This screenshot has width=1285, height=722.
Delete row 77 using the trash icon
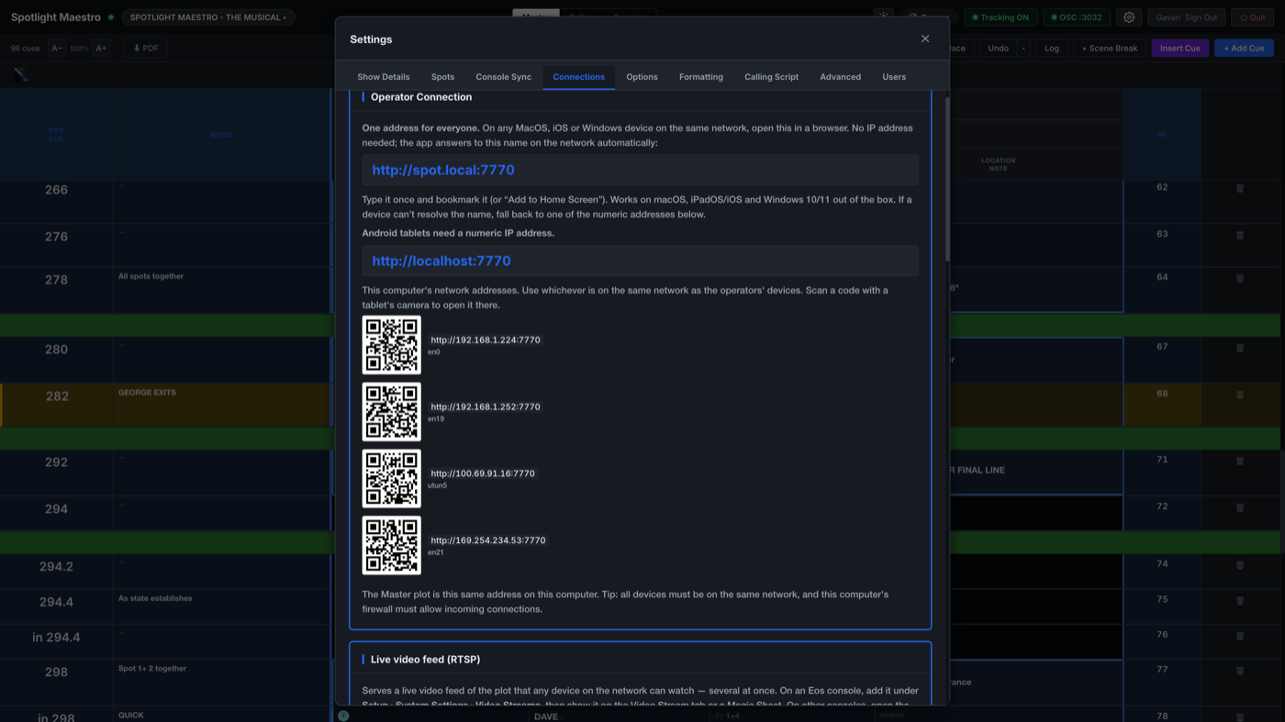(1239, 671)
